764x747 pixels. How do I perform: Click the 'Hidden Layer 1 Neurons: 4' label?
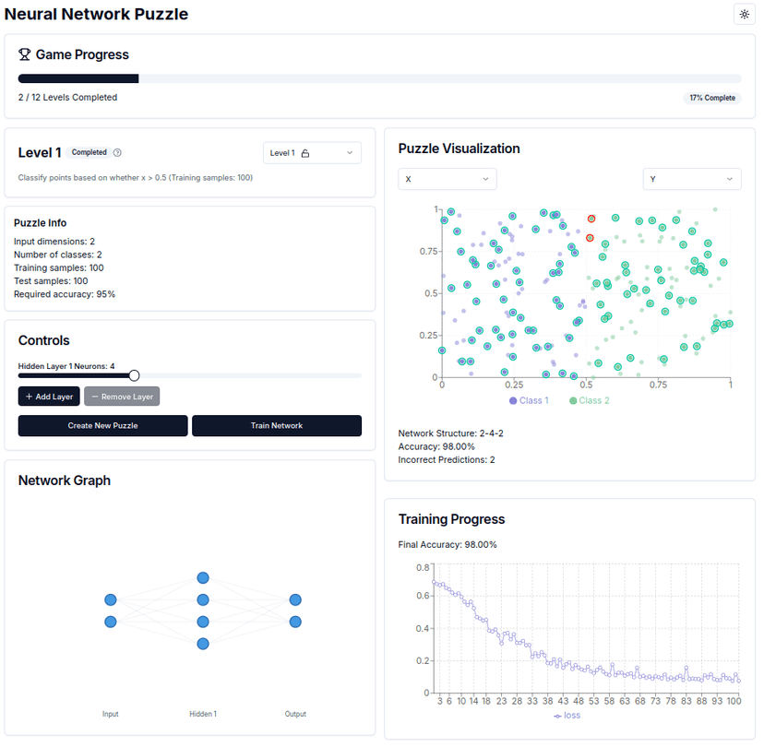(66, 366)
